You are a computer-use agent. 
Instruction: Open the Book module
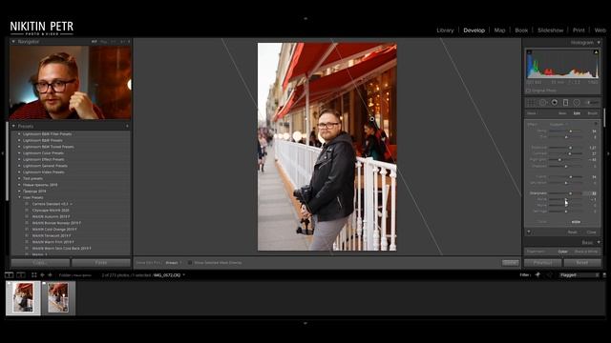click(x=521, y=30)
